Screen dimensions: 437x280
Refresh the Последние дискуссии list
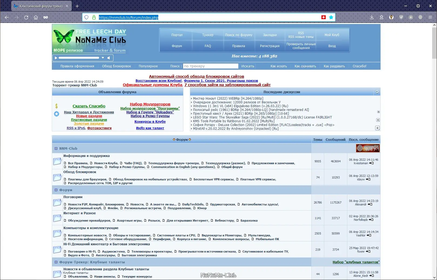[x=377, y=92]
